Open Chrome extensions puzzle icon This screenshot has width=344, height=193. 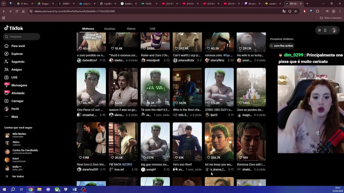pos(318,11)
